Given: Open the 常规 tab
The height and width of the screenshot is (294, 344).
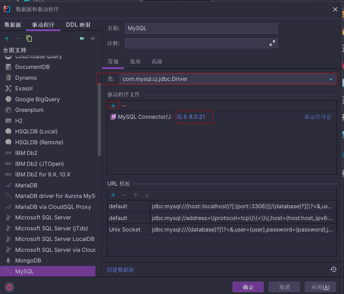Looking at the screenshot, I should click(113, 61).
